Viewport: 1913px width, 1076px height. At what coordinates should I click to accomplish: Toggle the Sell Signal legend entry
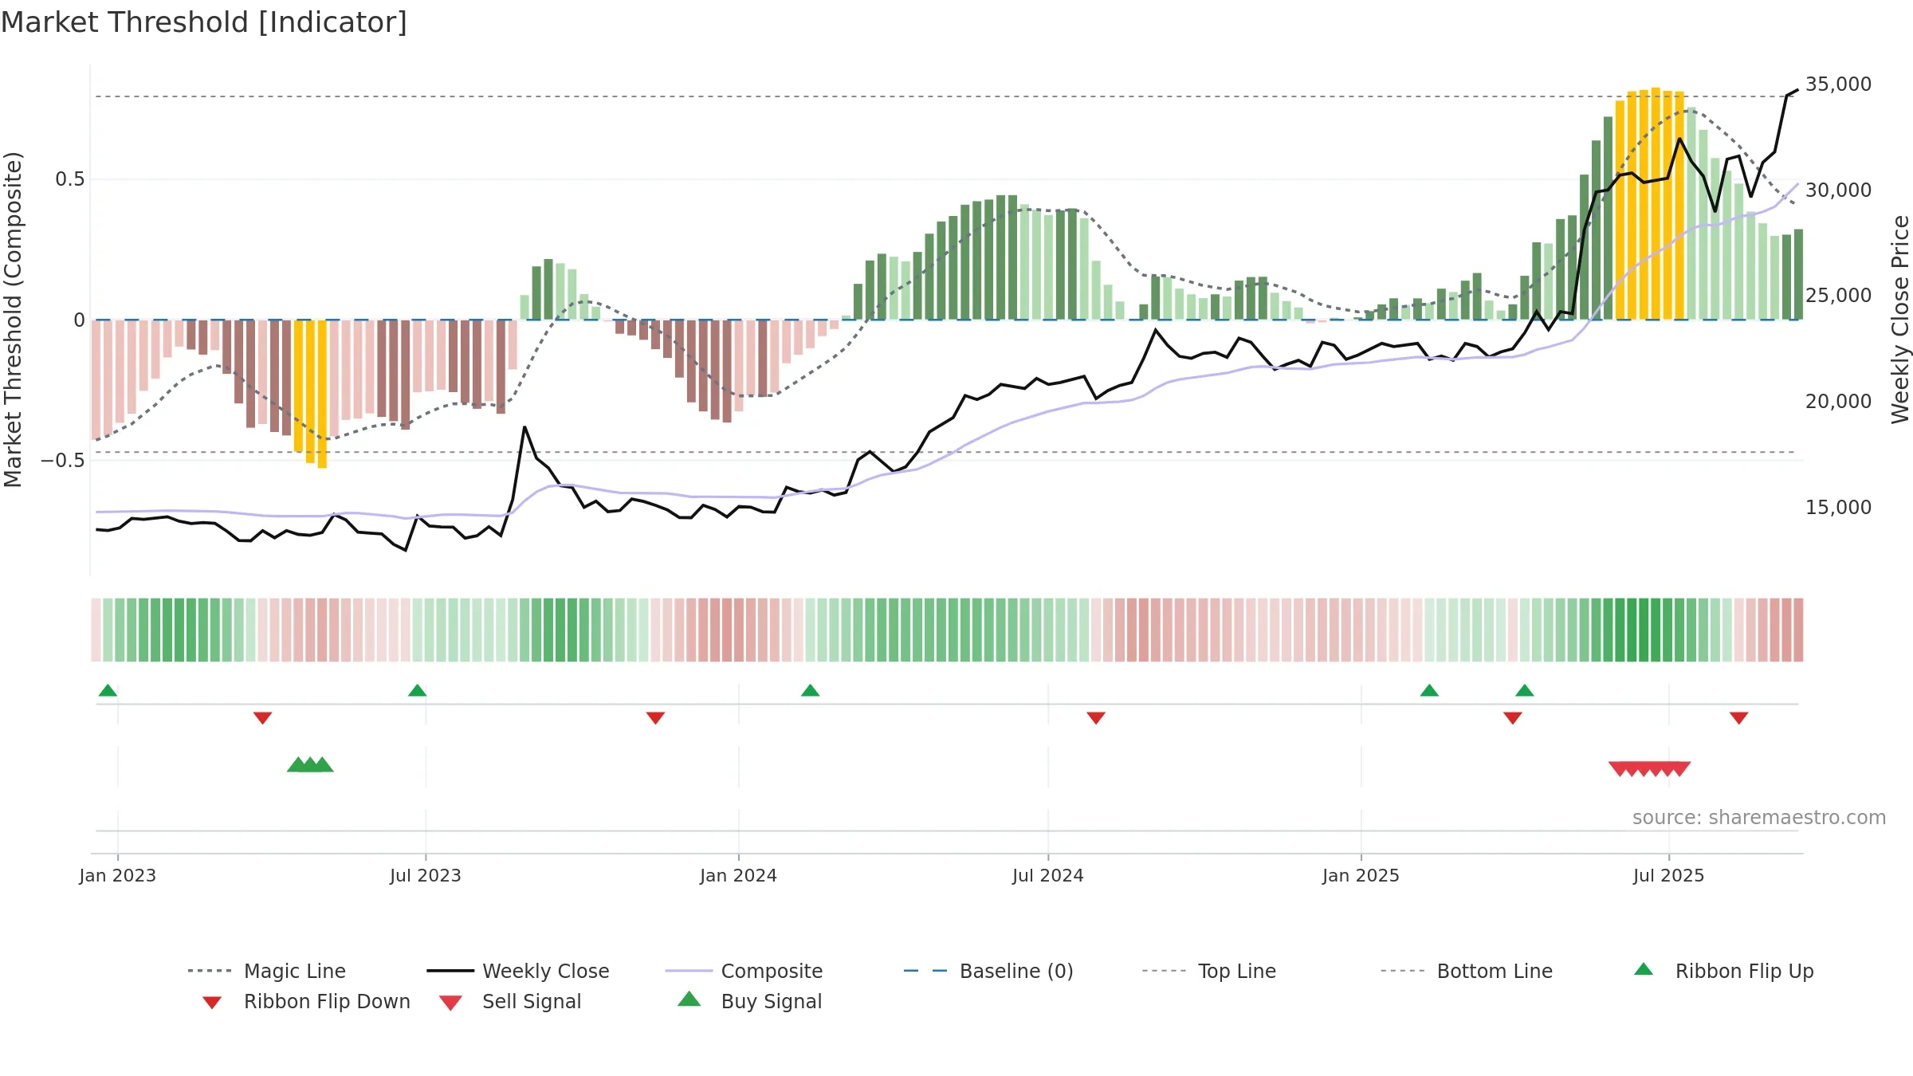[510, 1001]
